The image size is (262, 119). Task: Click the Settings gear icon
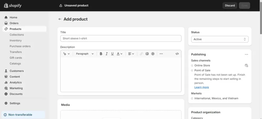point(6,103)
